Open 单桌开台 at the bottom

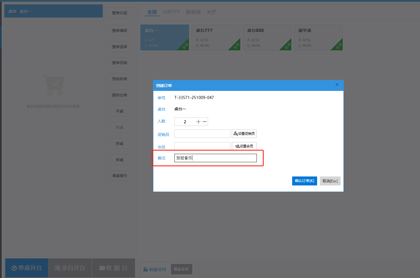point(27,268)
